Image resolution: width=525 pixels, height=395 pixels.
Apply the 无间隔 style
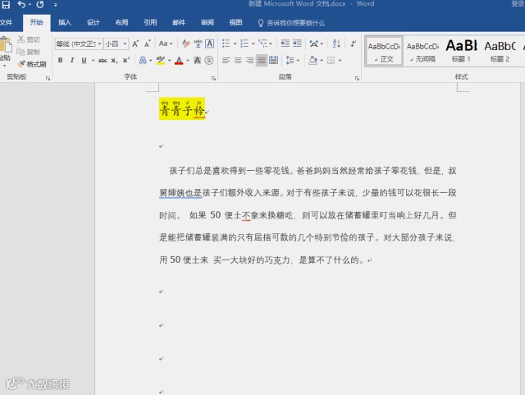click(423, 52)
